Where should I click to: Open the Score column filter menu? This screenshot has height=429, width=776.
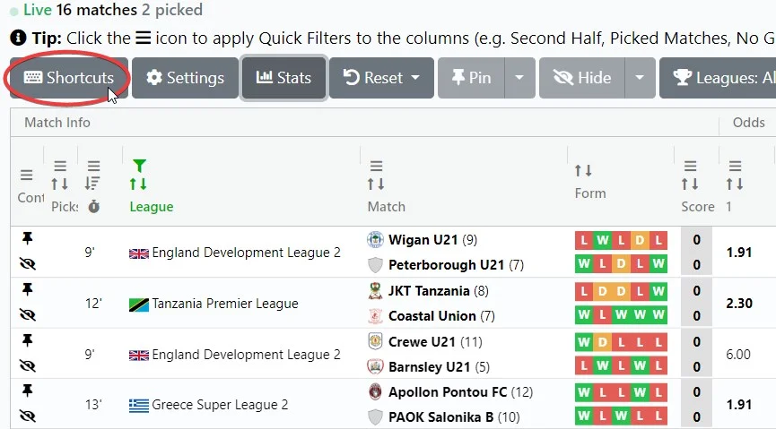690,166
